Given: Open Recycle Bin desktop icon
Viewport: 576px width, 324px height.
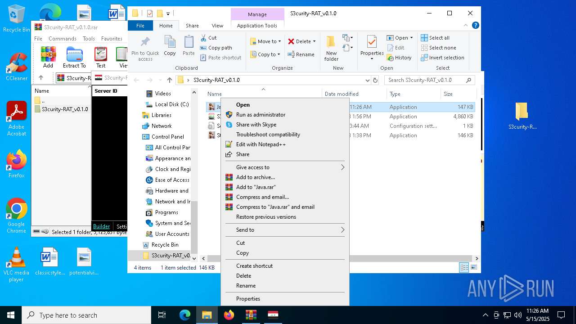Looking at the screenshot, I should click(17, 19).
